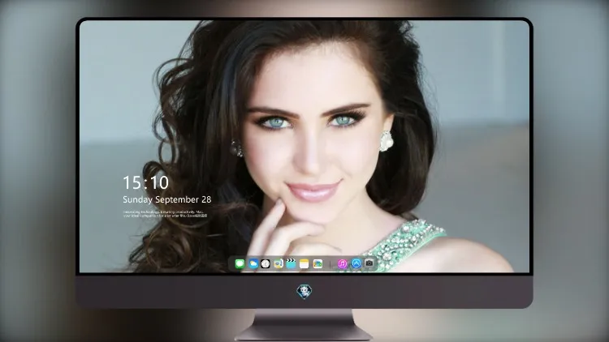Screen dimensions: 609x342
Task: Launch the clapperboard Videos app
Action: [x=291, y=263]
